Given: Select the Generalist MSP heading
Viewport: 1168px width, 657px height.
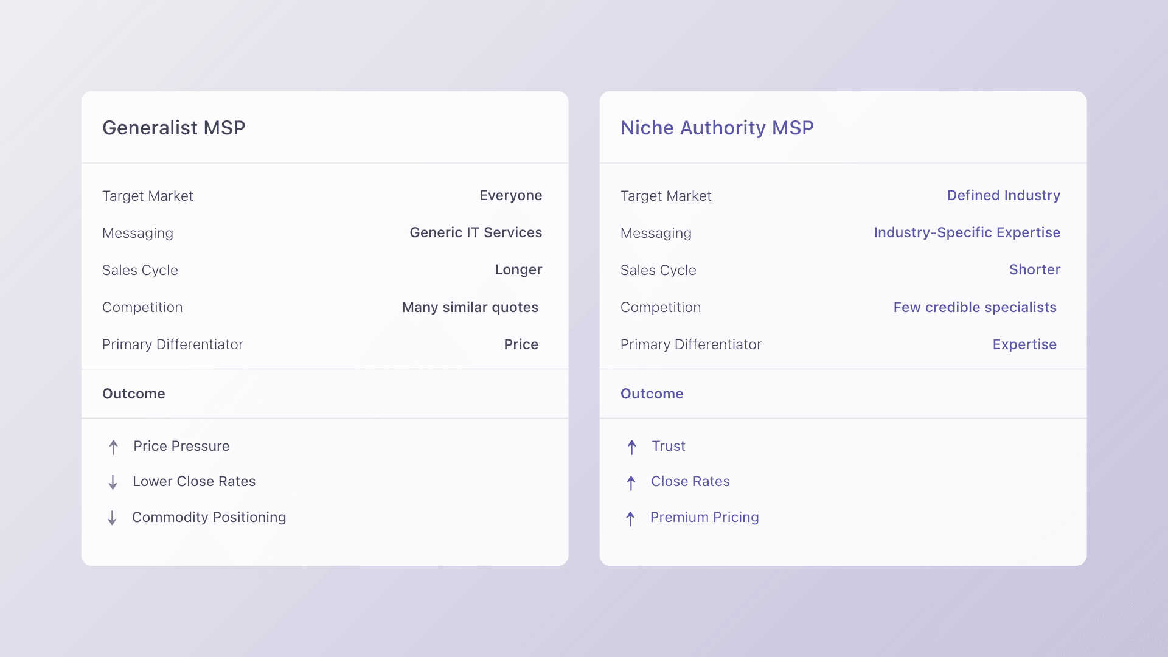Looking at the screenshot, I should point(173,128).
